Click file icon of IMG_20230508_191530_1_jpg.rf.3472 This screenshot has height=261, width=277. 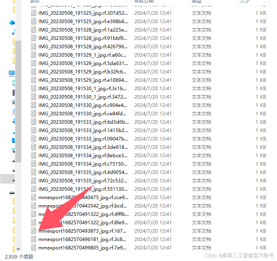(34, 97)
